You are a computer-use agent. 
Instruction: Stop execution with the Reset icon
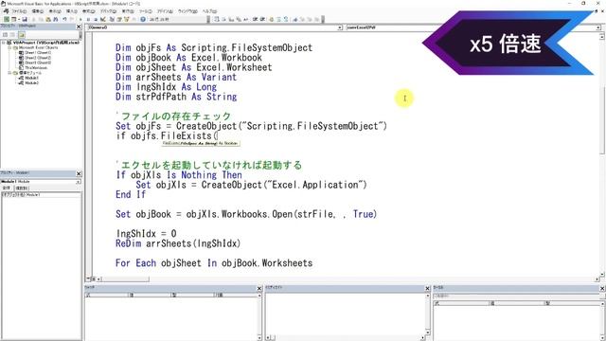tap(96, 19)
